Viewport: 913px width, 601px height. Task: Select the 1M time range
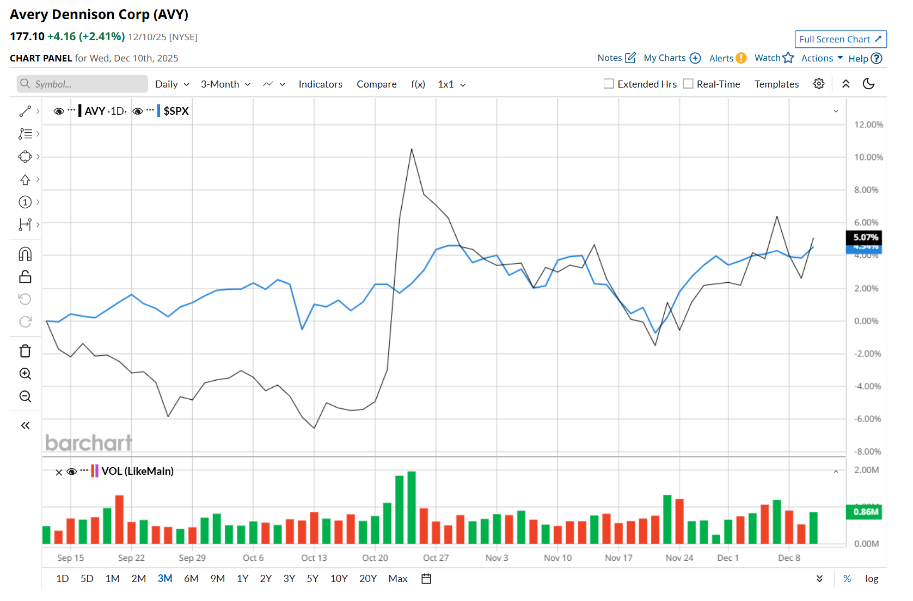tap(113, 579)
